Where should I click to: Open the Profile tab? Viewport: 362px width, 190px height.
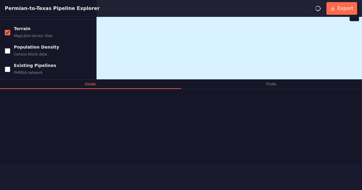(x=271, y=84)
